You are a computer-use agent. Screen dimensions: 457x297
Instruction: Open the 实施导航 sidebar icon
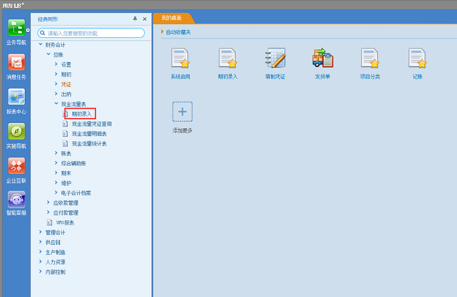(x=16, y=131)
